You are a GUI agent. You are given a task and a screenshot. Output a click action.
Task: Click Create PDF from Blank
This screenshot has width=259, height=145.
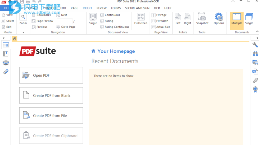point(51,95)
